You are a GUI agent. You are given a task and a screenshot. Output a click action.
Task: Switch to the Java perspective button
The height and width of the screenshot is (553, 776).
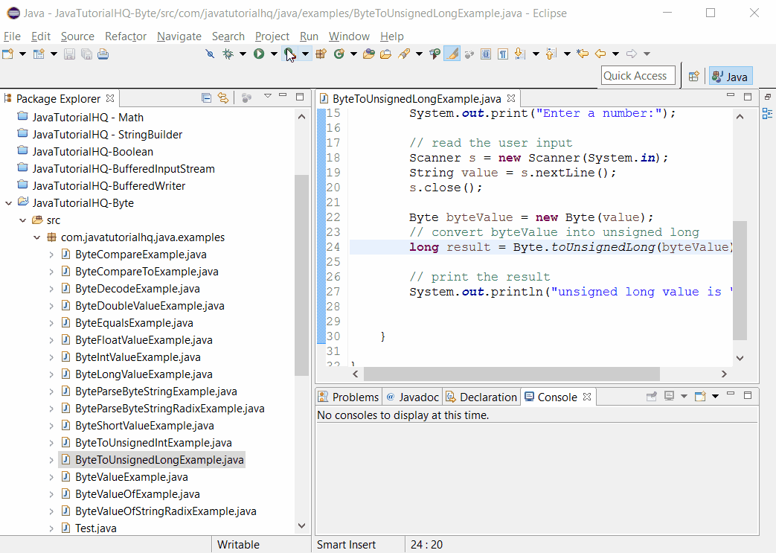click(730, 76)
